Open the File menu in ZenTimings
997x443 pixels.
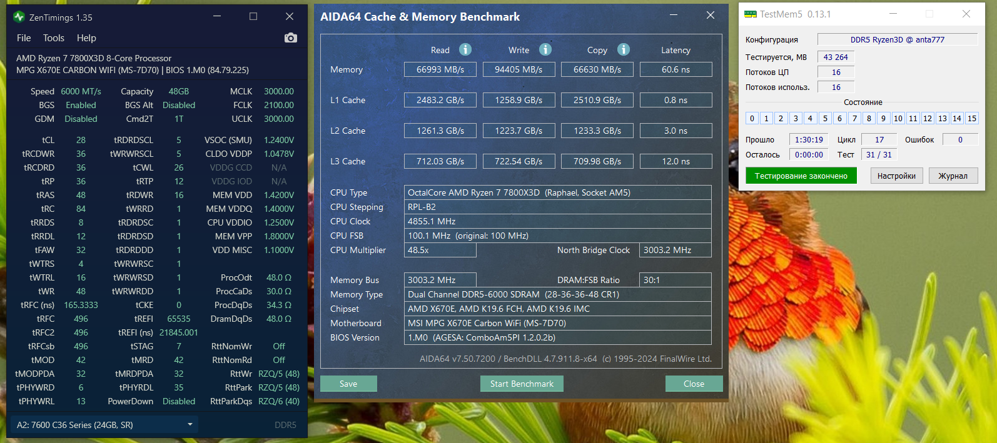[24, 38]
